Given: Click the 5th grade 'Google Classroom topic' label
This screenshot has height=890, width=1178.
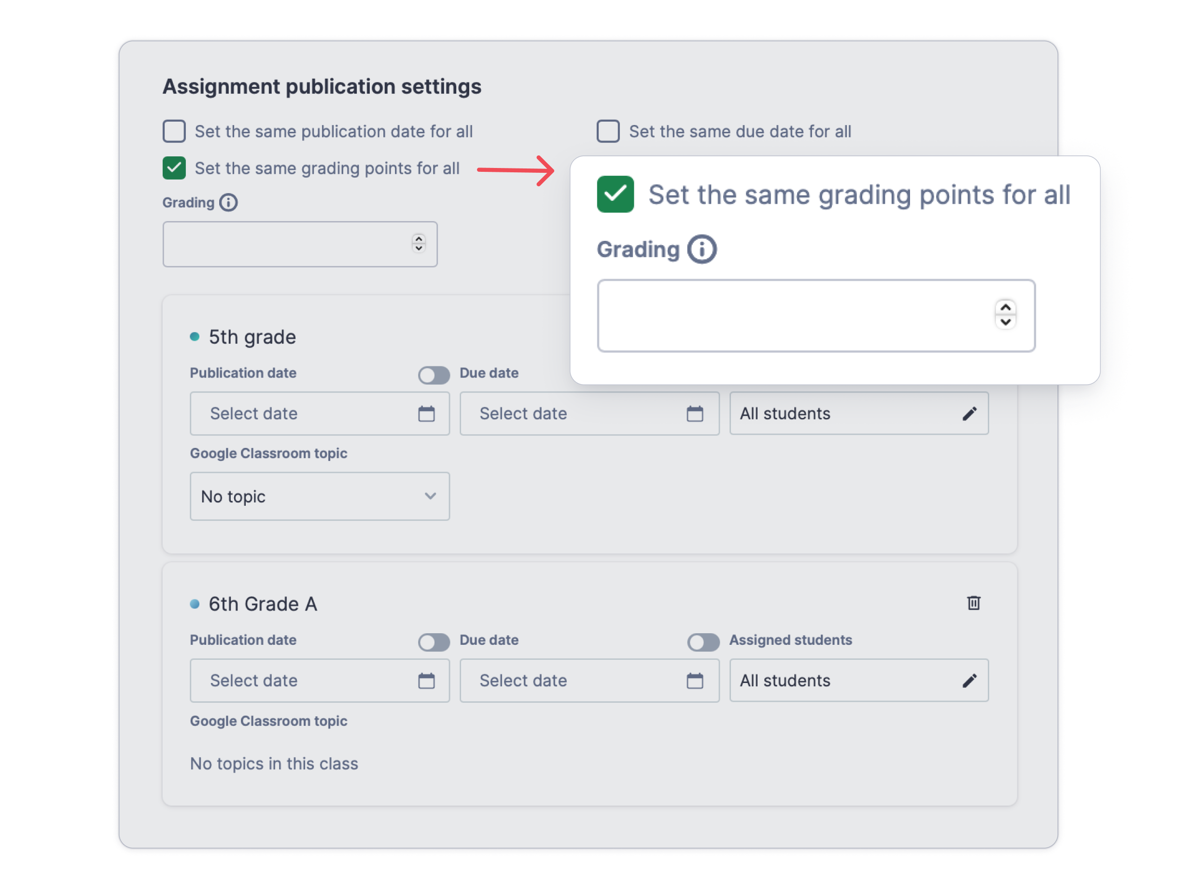Looking at the screenshot, I should [x=268, y=454].
